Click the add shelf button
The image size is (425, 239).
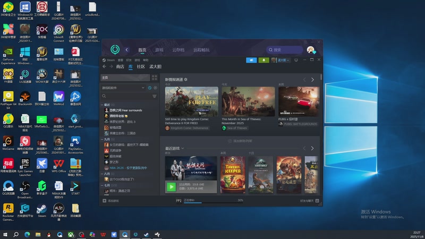point(240,141)
